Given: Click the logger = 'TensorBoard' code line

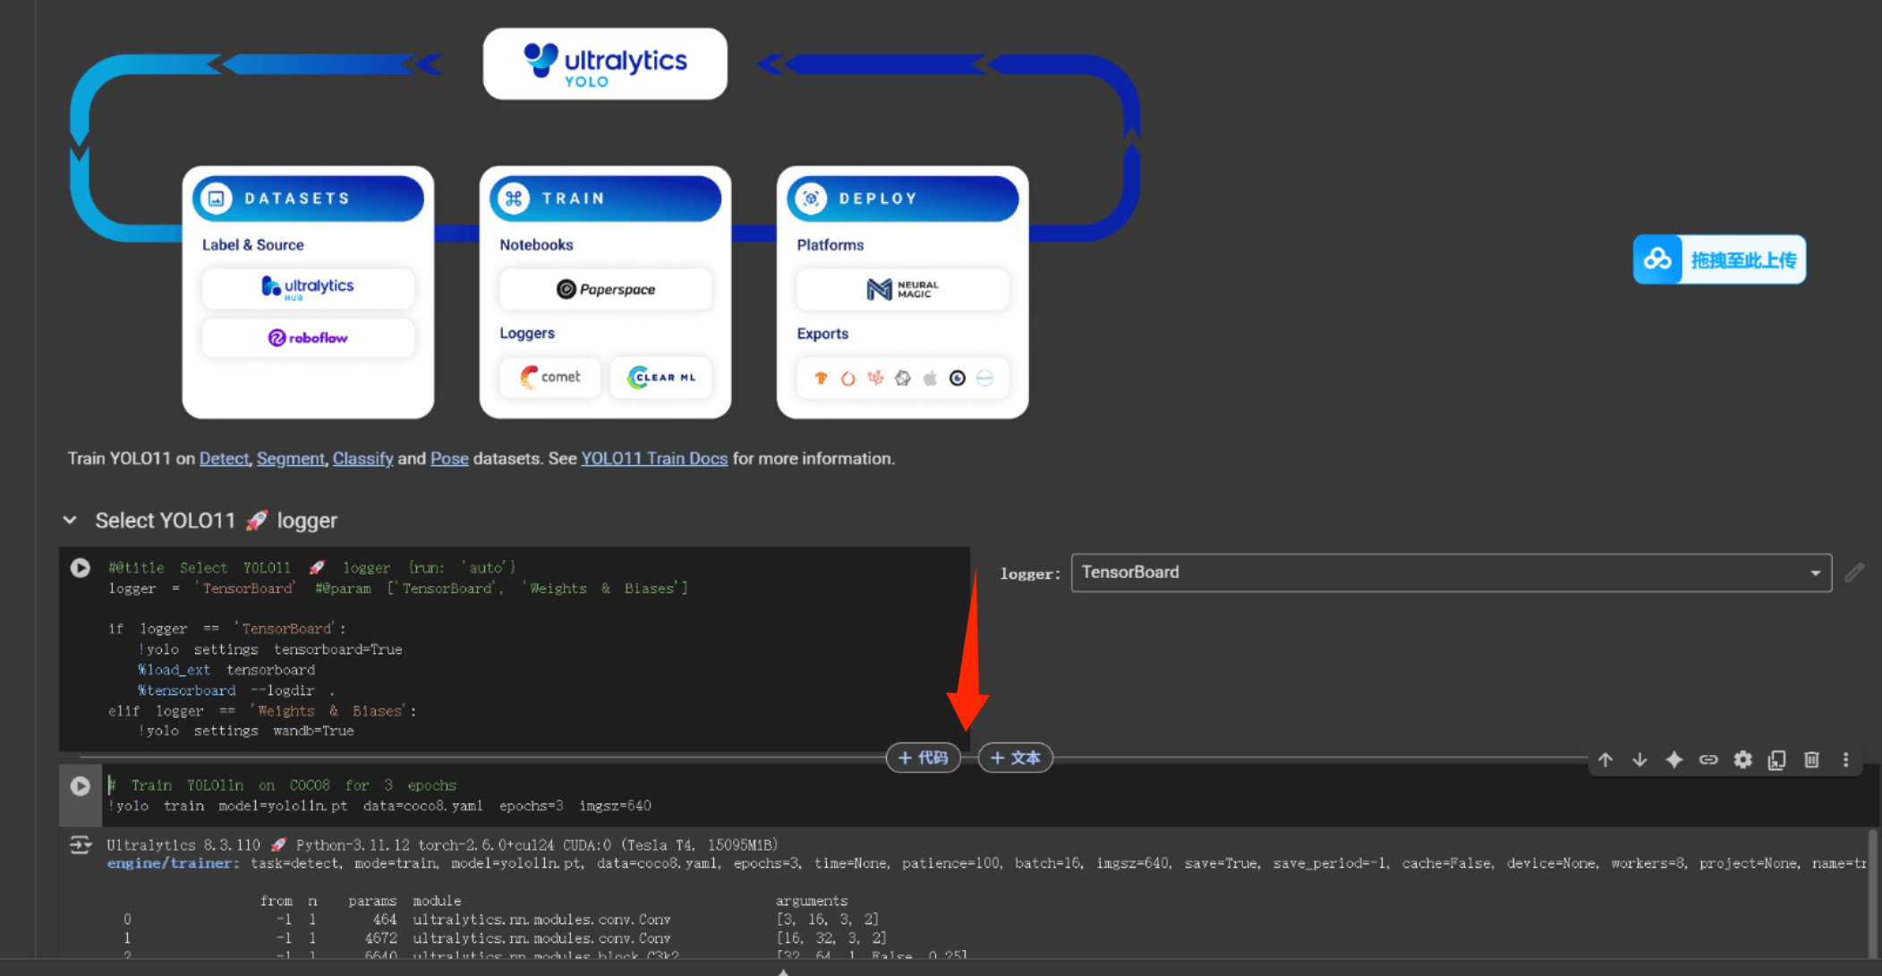Looking at the screenshot, I should (x=398, y=589).
